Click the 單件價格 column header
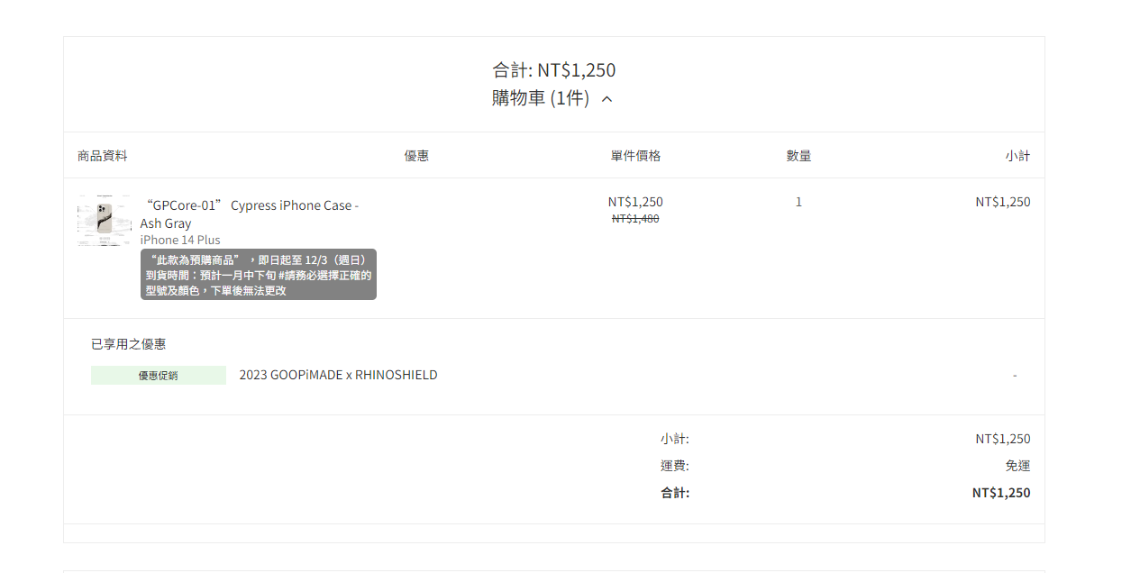1140x573 pixels. point(635,156)
